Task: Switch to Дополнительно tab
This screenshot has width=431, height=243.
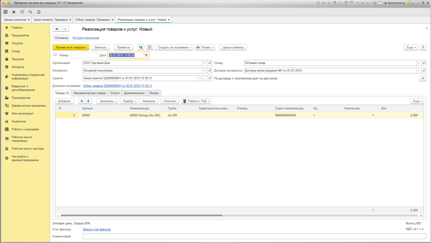Action: [134, 93]
